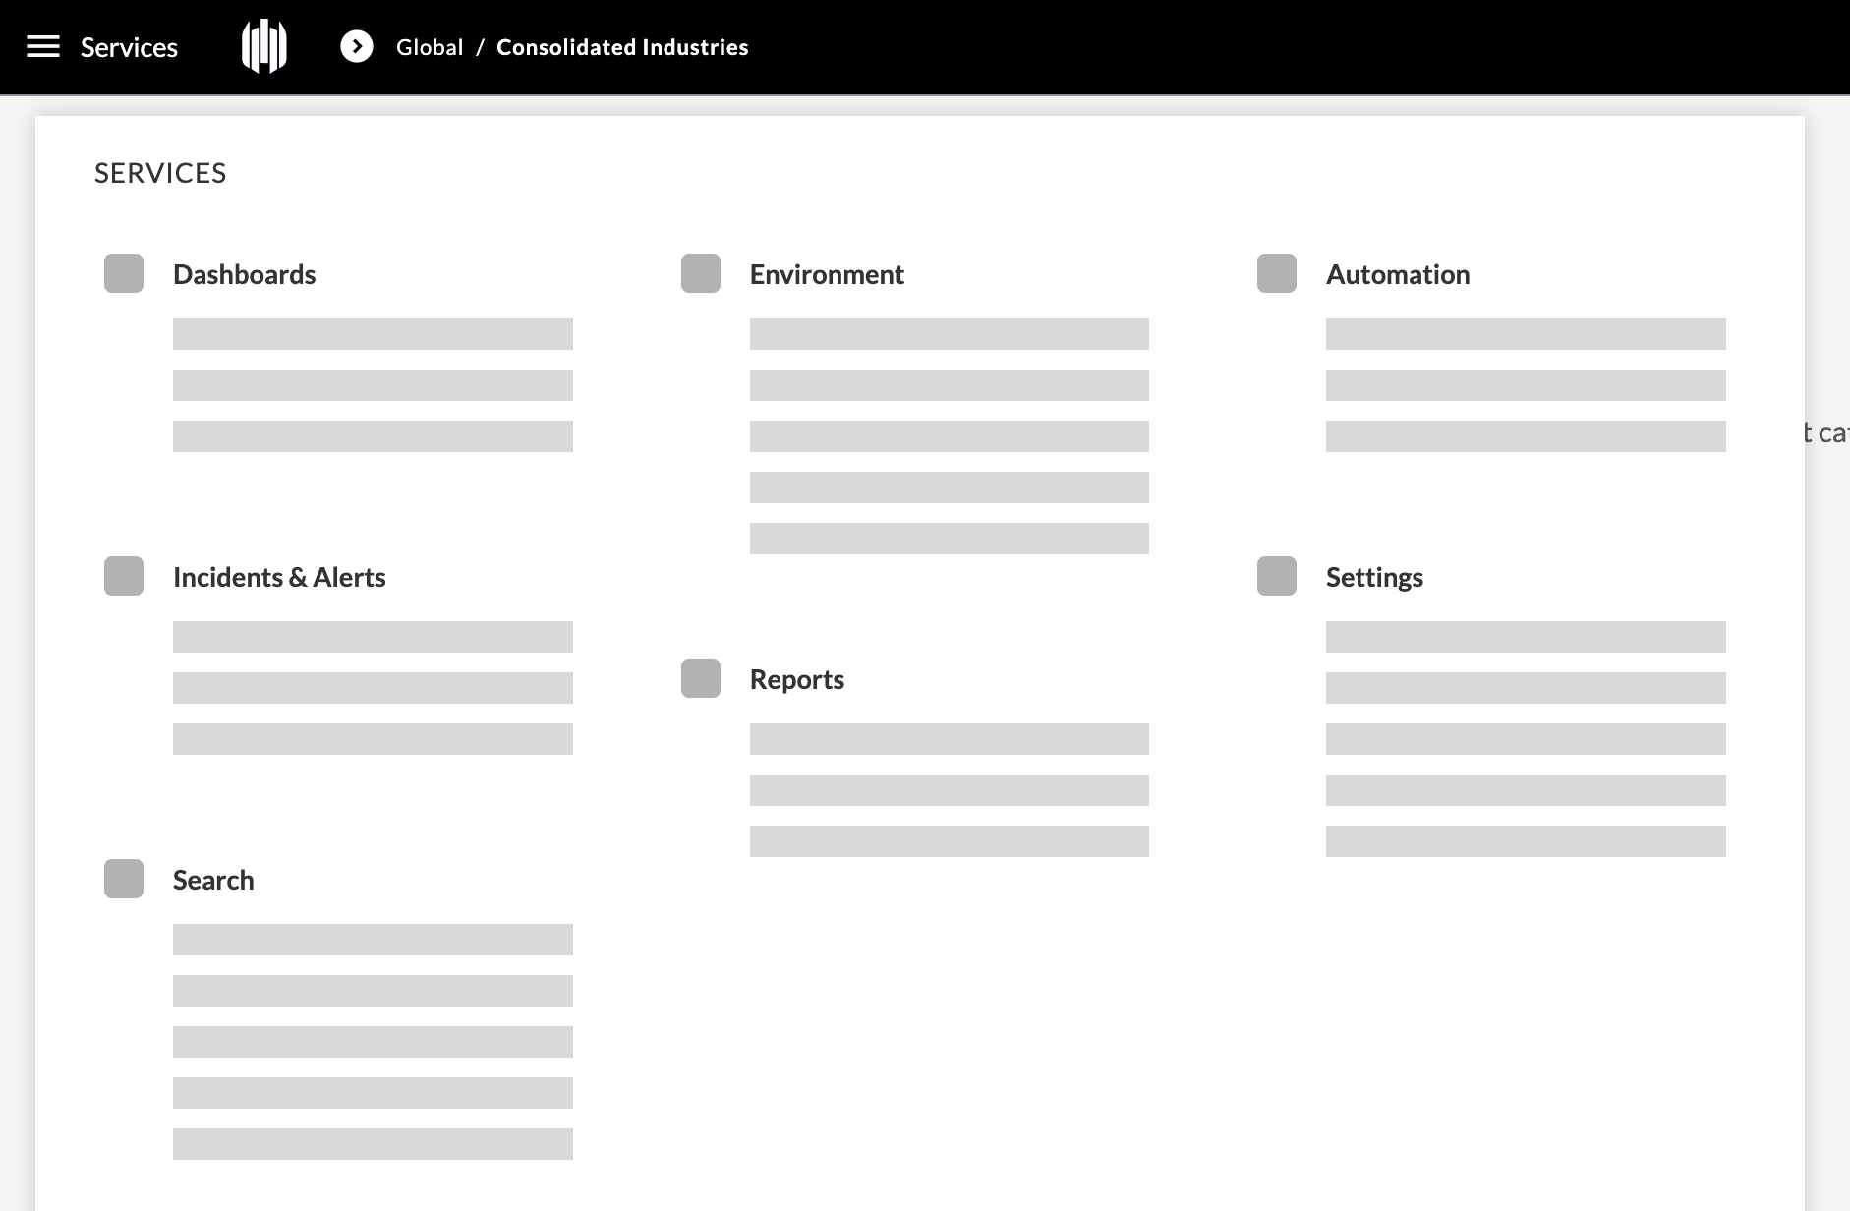The image size is (1850, 1211).
Task: Select the Global breadcrumb link
Action: 430,47
